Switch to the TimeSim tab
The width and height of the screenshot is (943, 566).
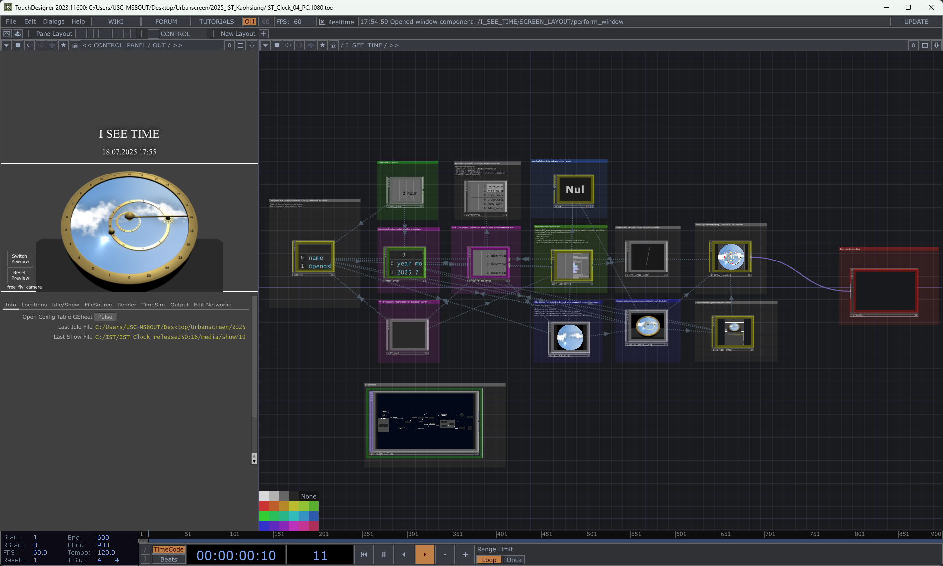153,305
